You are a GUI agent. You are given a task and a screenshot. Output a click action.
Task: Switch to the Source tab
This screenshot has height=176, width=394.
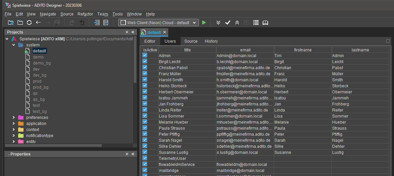click(191, 41)
